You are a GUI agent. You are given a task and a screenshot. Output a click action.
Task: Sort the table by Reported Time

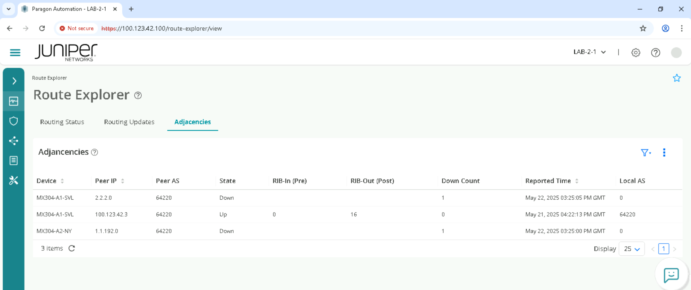pos(577,181)
